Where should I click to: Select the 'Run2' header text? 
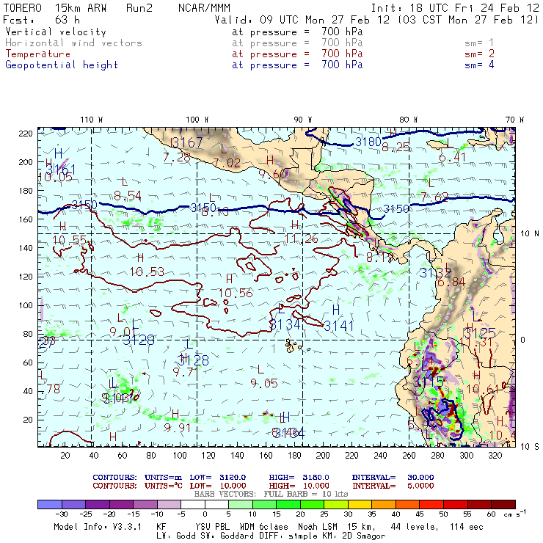(139, 8)
